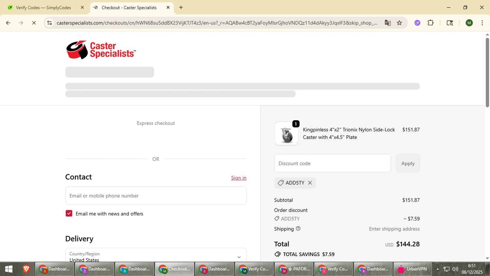Screen dimensions: 490x276
Task: Switch to the Checkout... taskbar window
Action: pyautogui.click(x=174, y=269)
